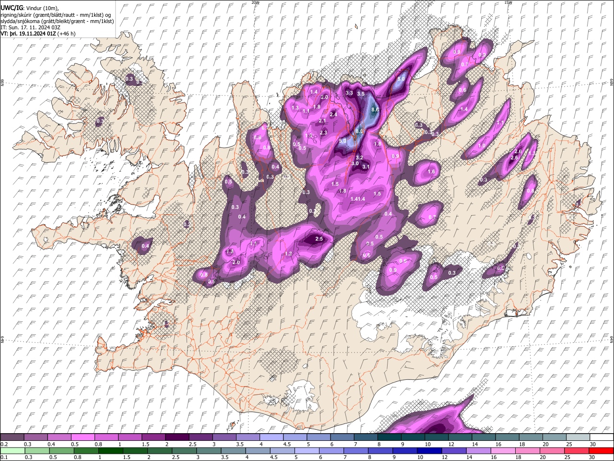
Task: Click the 3.2 snowfall value label
Action: pos(359,158)
